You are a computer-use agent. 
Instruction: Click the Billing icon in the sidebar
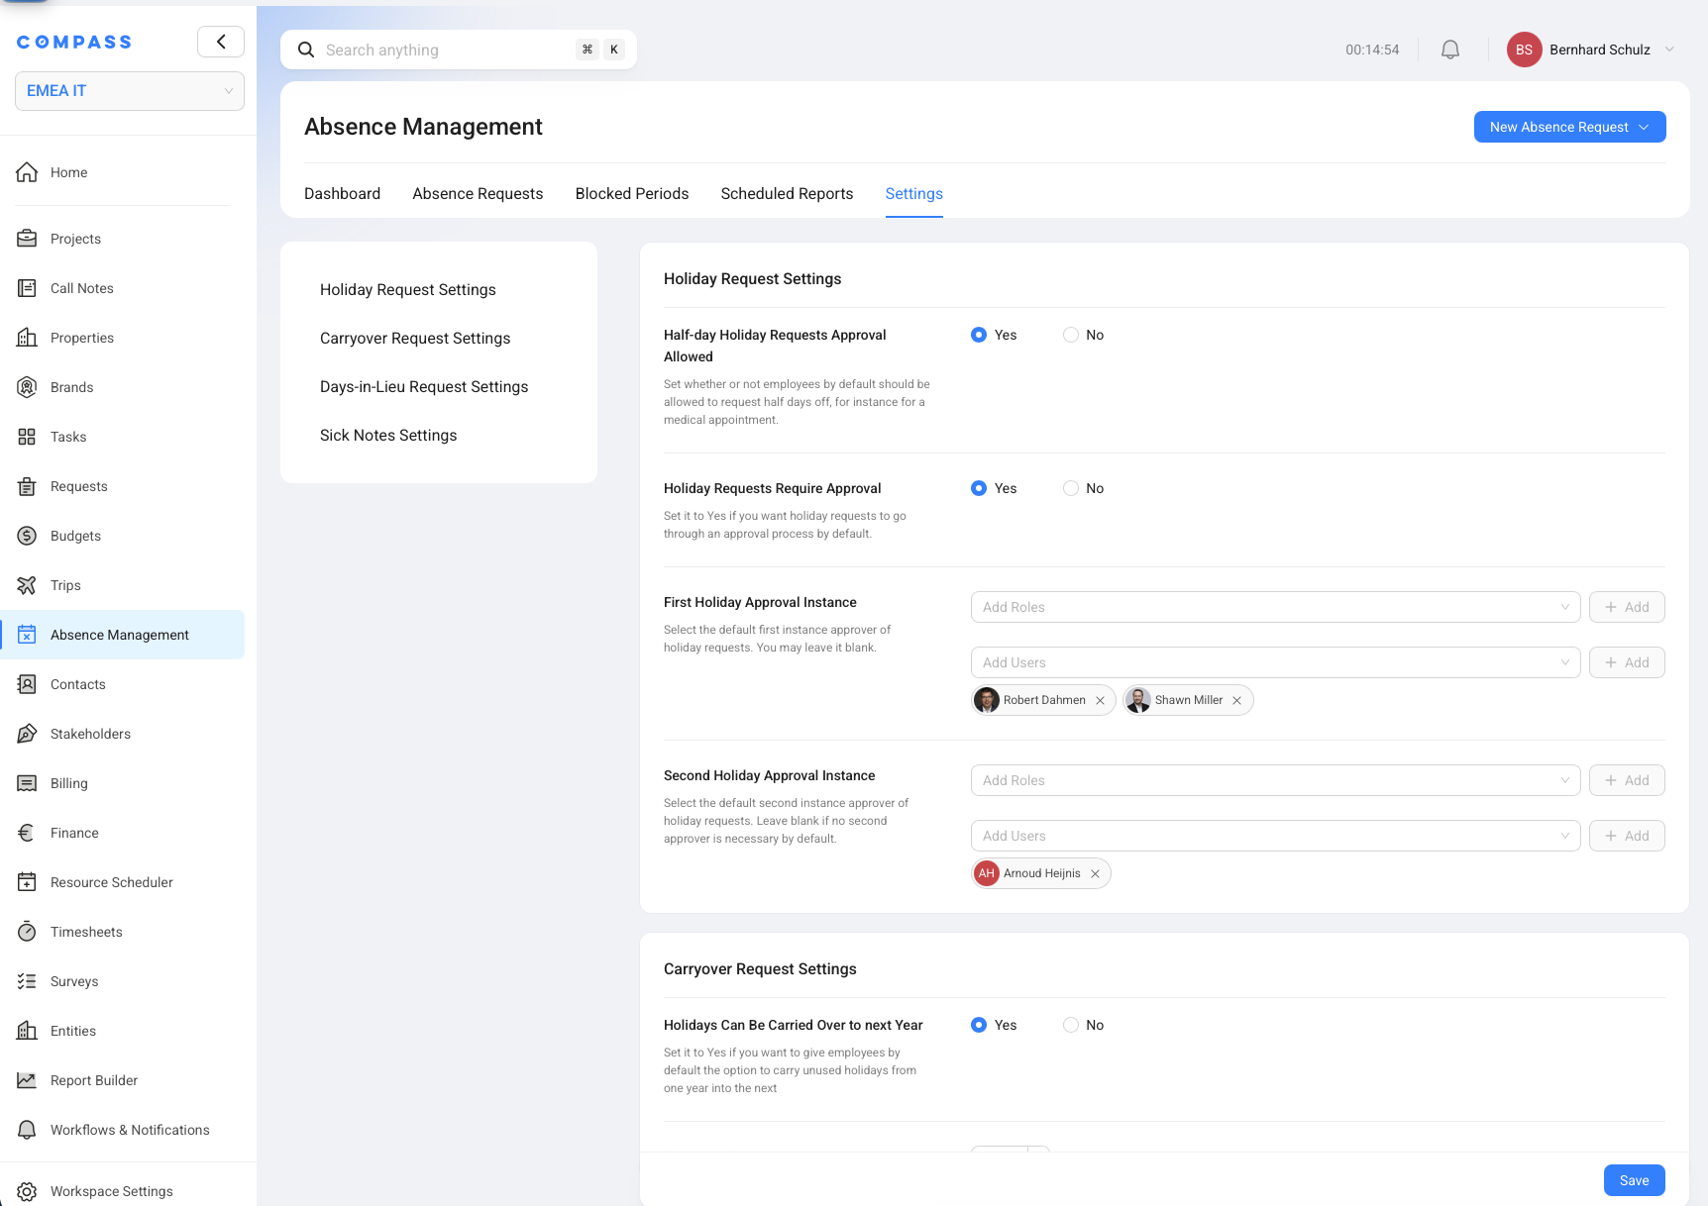(27, 783)
